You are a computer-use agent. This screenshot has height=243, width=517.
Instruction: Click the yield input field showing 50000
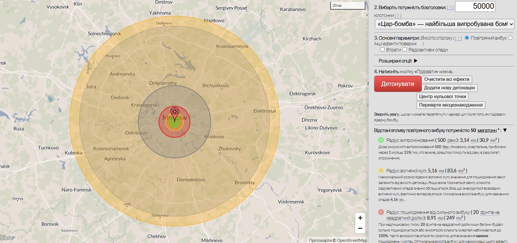click(475, 6)
